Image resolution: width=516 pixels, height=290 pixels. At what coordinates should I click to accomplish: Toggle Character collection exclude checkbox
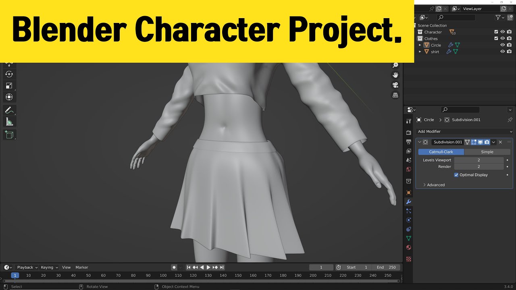tap(496, 32)
